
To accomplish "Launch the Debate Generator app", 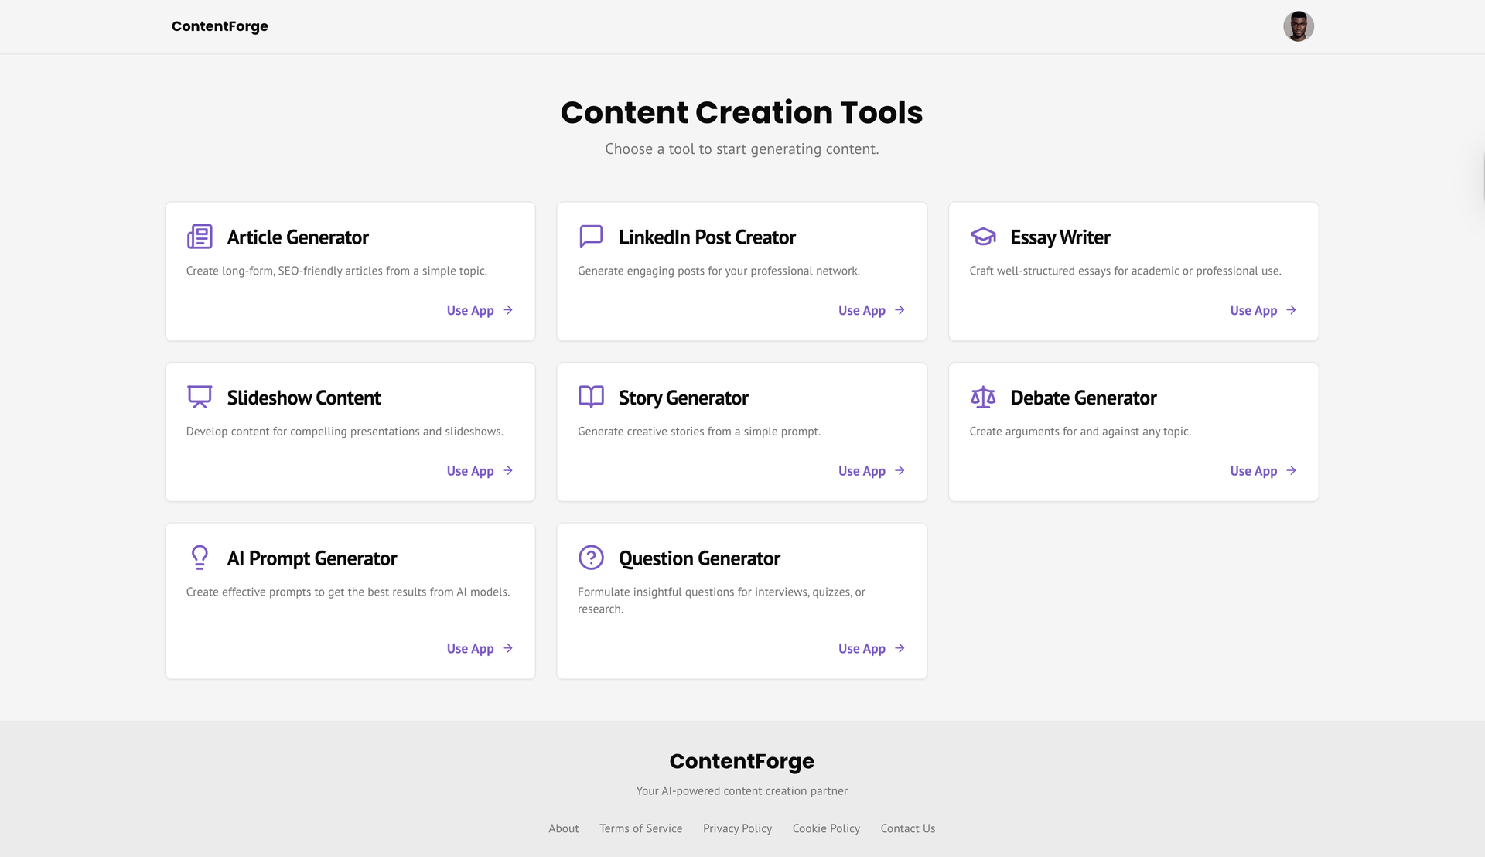I will point(1253,470).
